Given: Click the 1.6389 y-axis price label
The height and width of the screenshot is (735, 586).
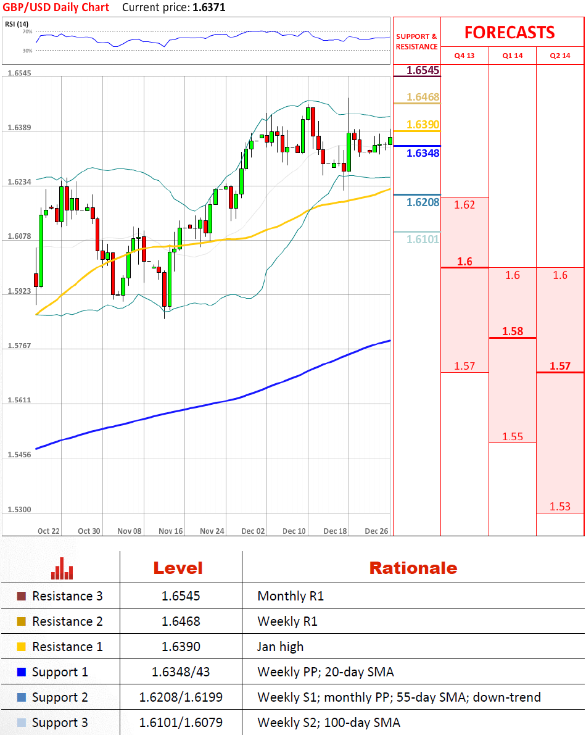Looking at the screenshot, I should [19, 128].
